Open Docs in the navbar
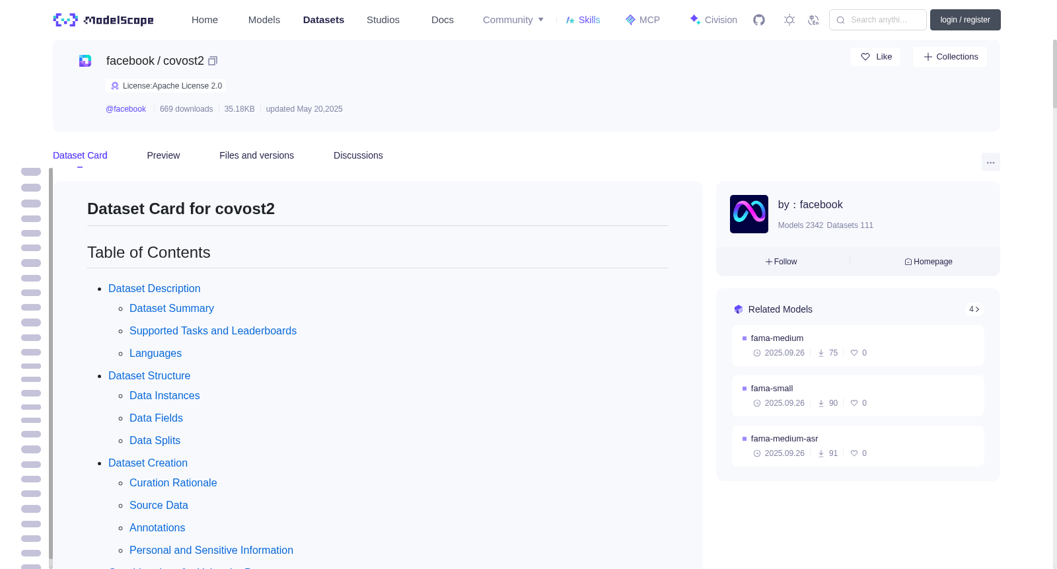The width and height of the screenshot is (1057, 569). [x=443, y=20]
